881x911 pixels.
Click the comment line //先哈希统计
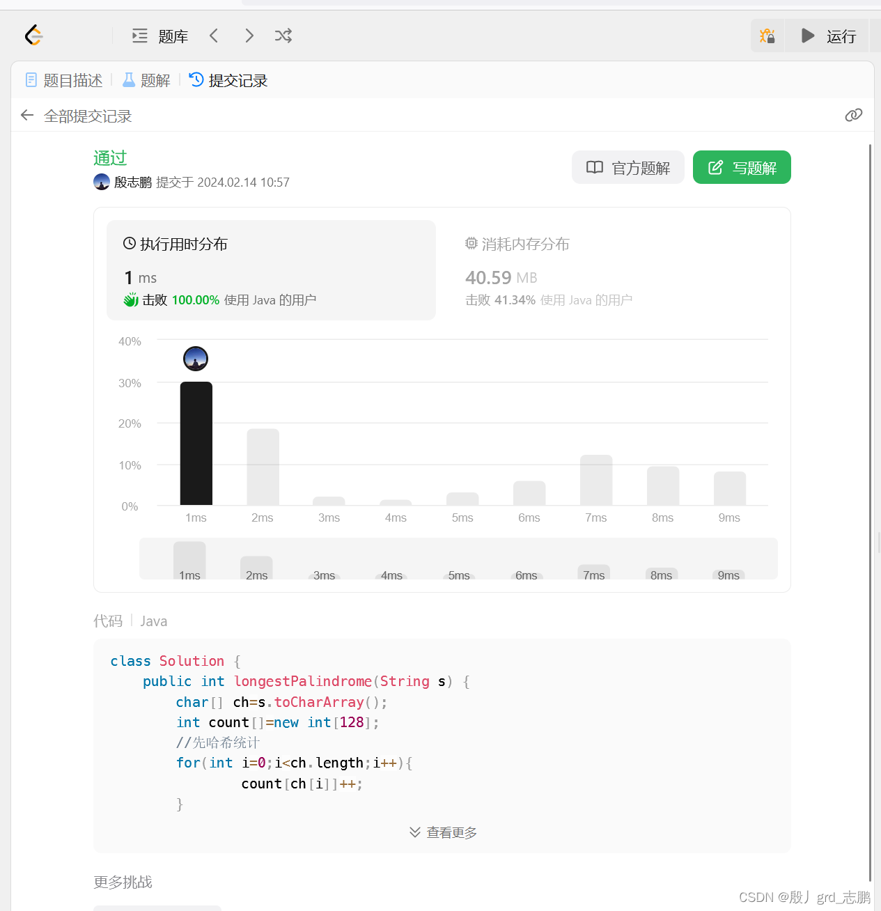click(x=218, y=742)
